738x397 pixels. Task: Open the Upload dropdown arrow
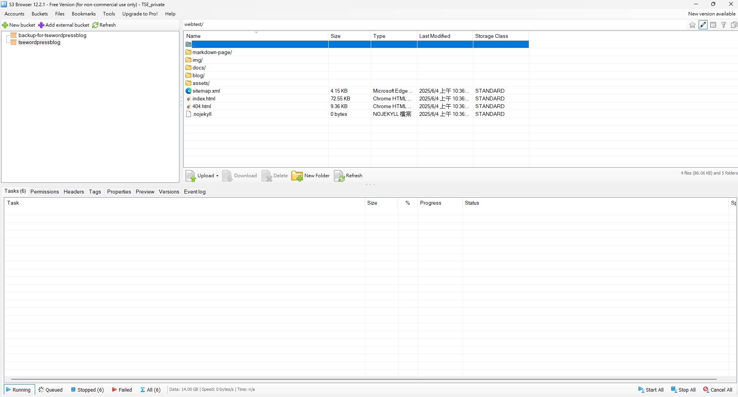click(x=217, y=176)
